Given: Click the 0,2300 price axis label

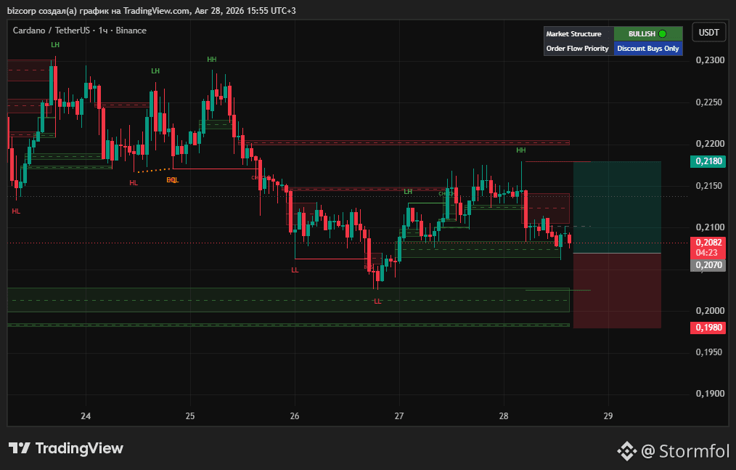Looking at the screenshot, I should (709, 60).
